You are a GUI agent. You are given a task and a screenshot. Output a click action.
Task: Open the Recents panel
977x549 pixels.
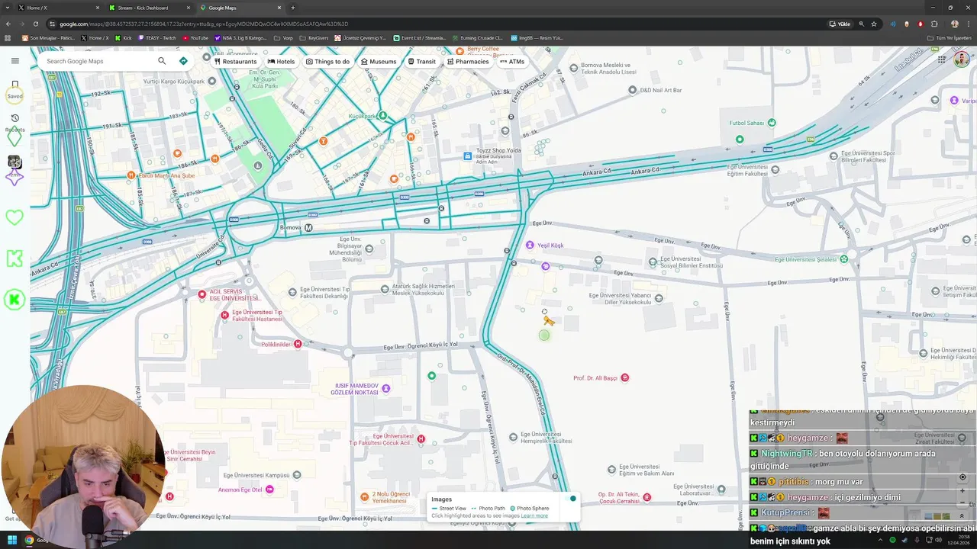point(15,123)
